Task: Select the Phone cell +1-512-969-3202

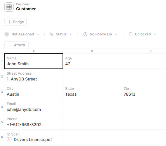Action: point(34,122)
